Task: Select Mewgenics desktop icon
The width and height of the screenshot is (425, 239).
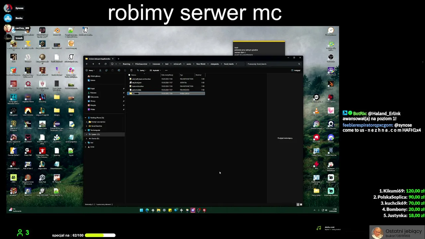Action: click(x=13, y=112)
